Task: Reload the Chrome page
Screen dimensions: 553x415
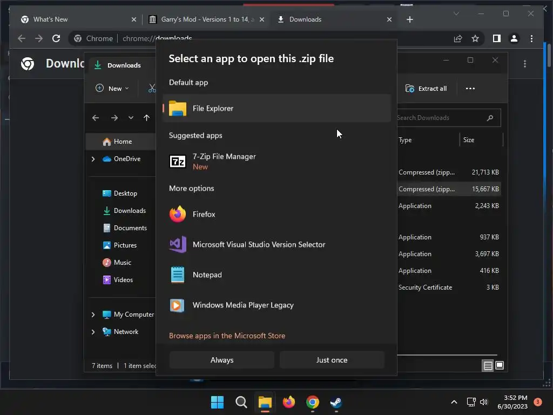Action: [x=56, y=38]
